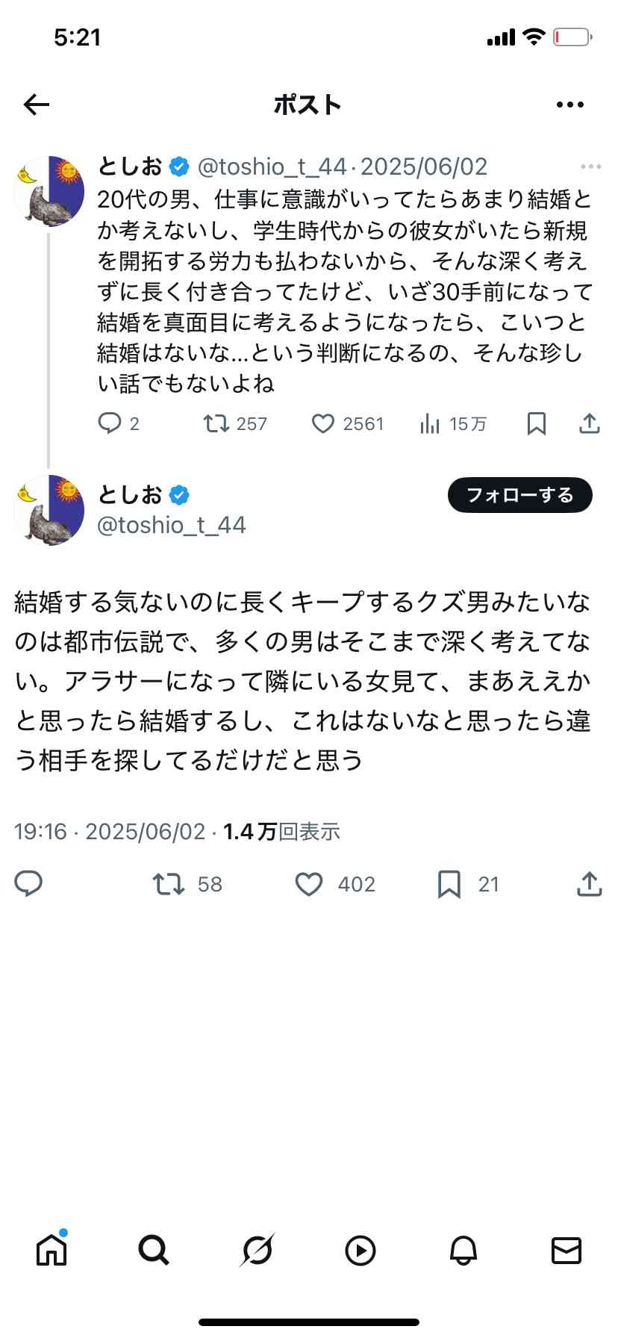
Task: Open more options on the parent post
Action: pos(590,167)
